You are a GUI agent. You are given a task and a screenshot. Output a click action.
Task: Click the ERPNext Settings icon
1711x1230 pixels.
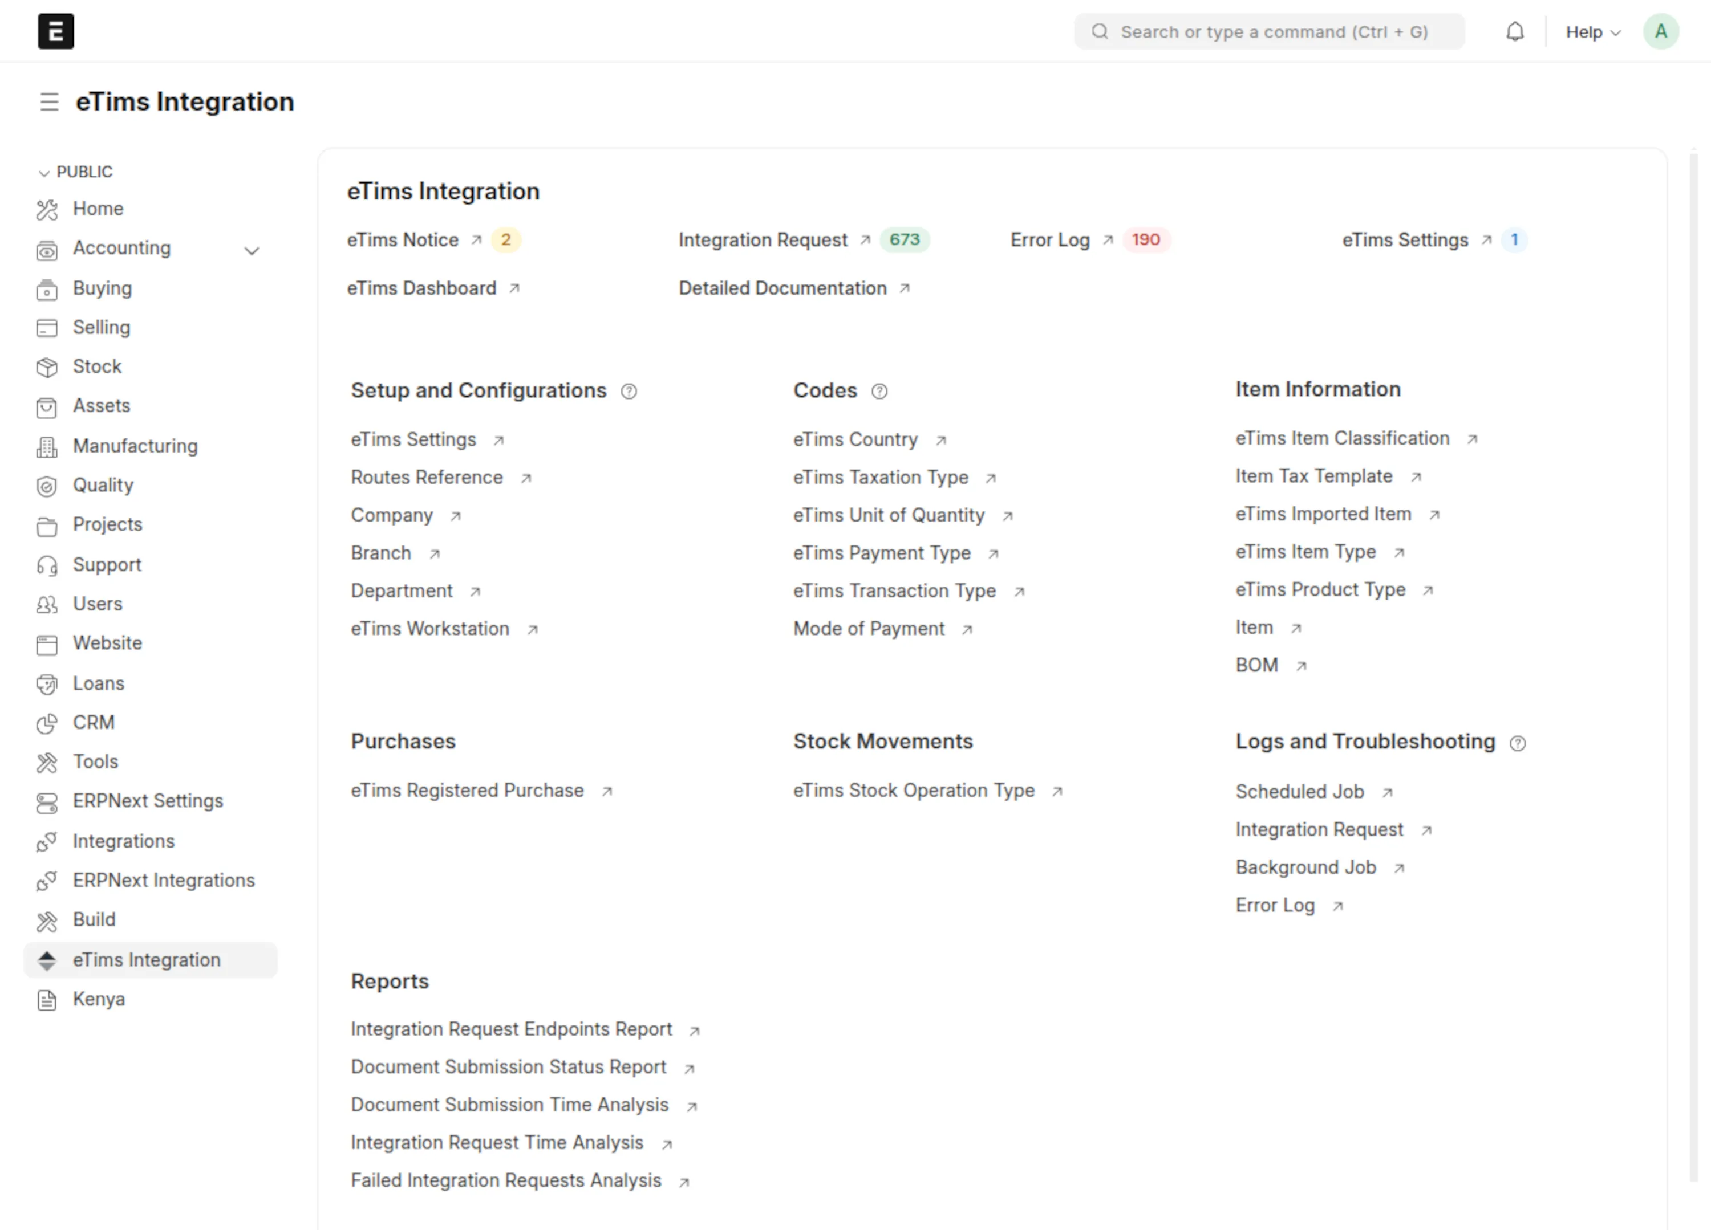point(47,803)
